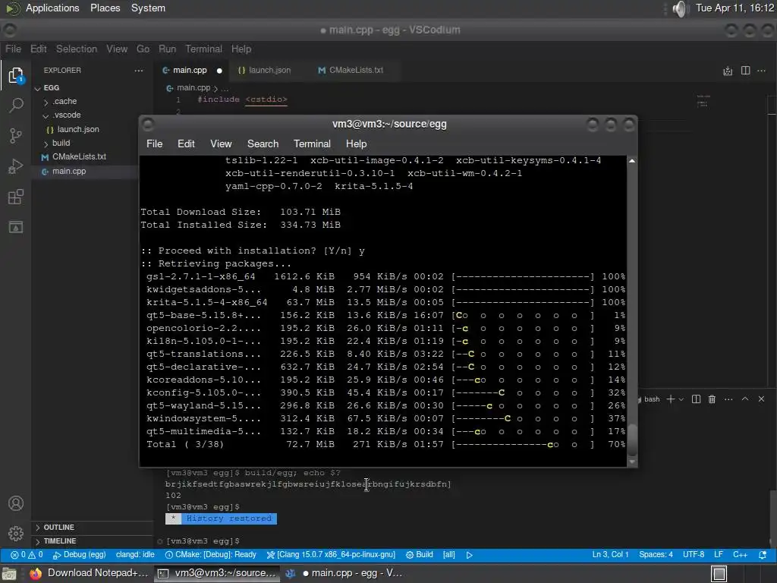This screenshot has height=583, width=777.
Task: Click terminal scrollbar down arrow
Action: tap(632, 462)
